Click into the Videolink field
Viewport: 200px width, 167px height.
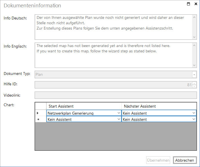pos(116,95)
